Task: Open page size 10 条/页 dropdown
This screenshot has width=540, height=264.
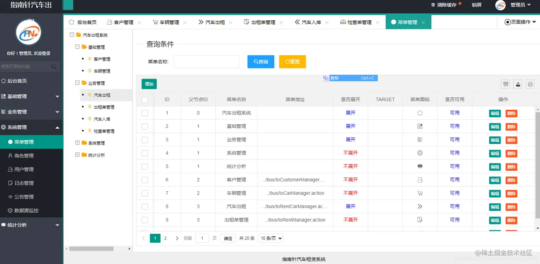Action: click(270, 238)
